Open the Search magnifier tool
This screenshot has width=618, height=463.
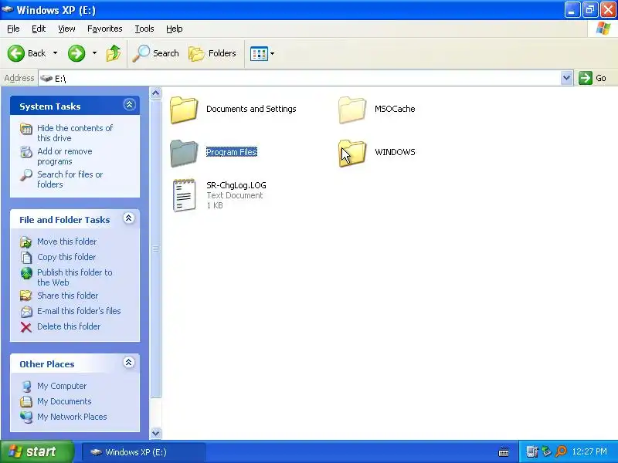coord(156,53)
